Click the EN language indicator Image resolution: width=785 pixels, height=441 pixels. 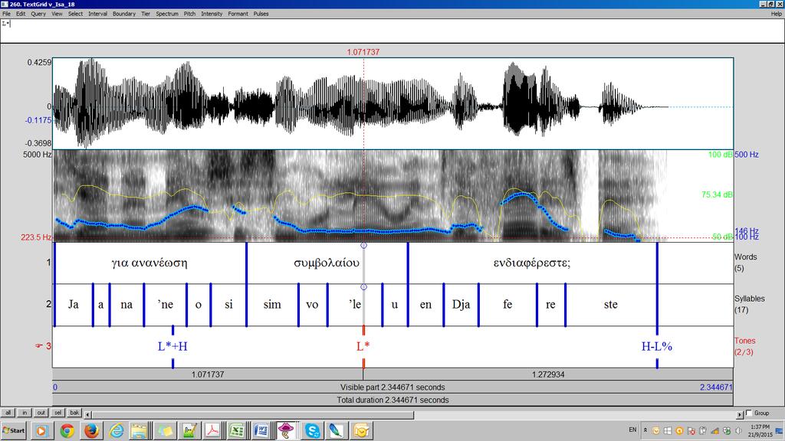click(x=632, y=430)
